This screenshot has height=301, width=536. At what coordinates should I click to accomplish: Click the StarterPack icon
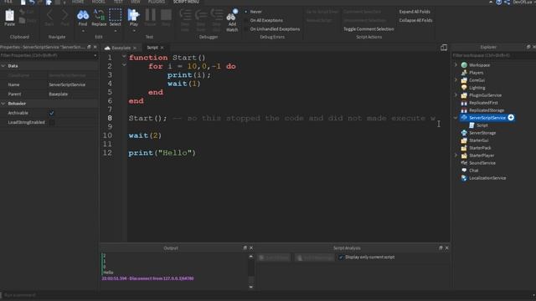(464, 148)
